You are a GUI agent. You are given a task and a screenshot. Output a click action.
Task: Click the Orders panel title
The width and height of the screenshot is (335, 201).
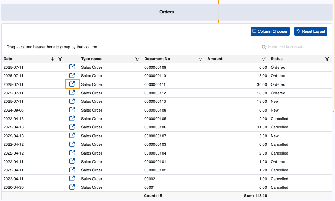click(167, 12)
